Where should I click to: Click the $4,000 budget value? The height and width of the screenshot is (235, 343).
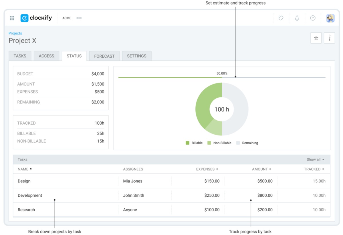98,74
